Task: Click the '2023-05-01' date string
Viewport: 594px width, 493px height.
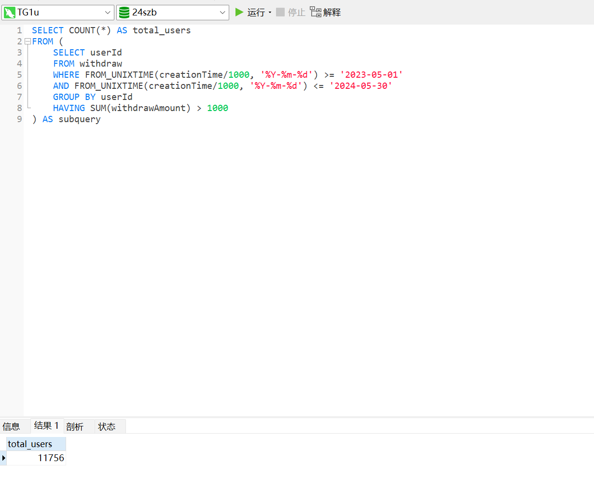Action: click(x=372, y=74)
